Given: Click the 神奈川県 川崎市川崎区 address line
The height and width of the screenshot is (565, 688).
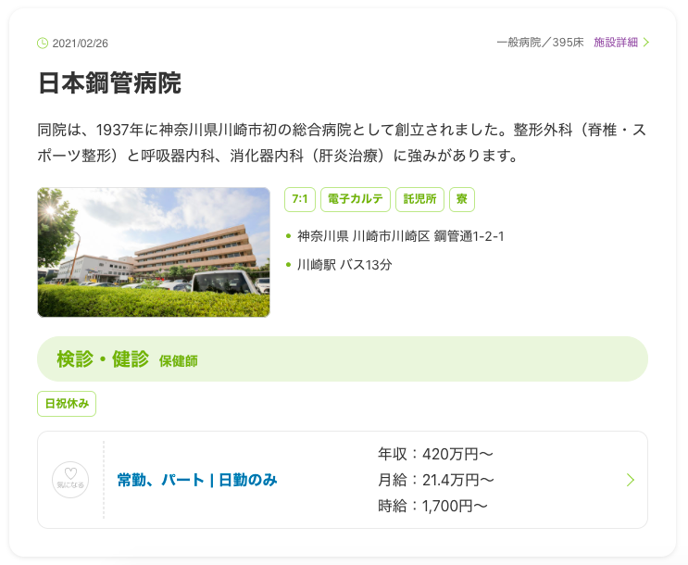Looking at the screenshot, I should click(400, 236).
